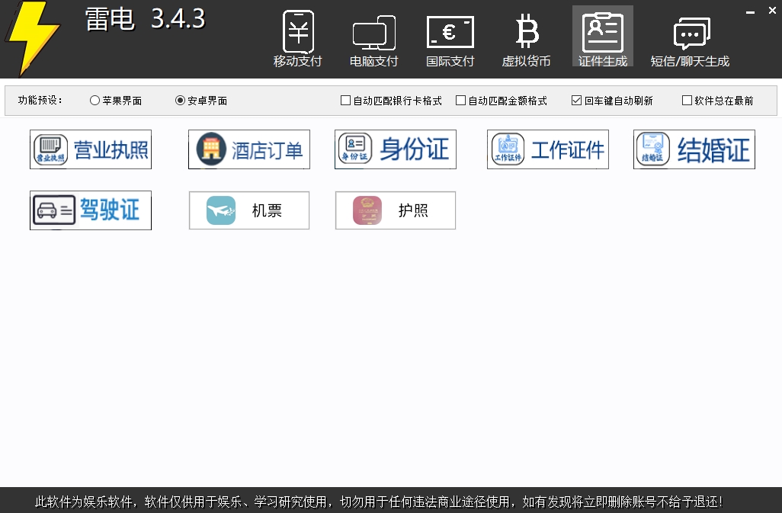782x513 pixels.
Task: Open the 工作证件 work badge tool
Action: (547, 149)
